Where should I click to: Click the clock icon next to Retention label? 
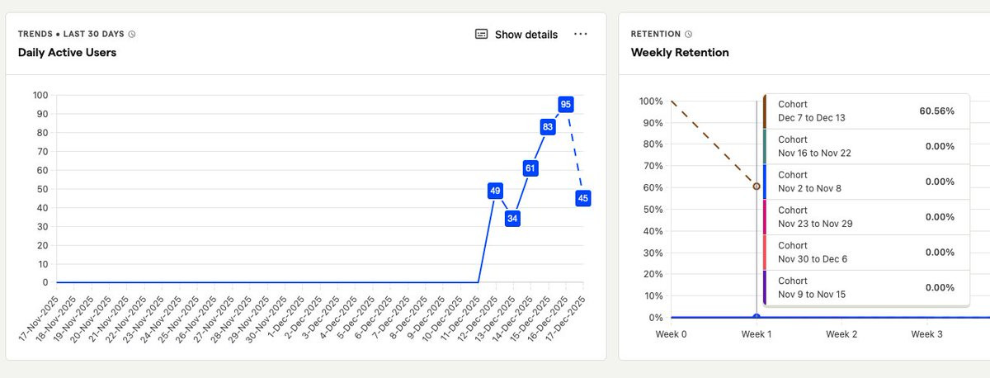689,35
